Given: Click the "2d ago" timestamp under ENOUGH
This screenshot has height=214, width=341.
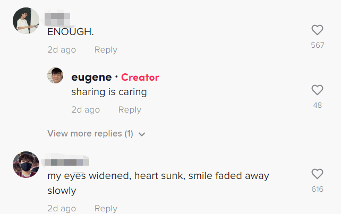Looking at the screenshot, I should click(x=62, y=49).
